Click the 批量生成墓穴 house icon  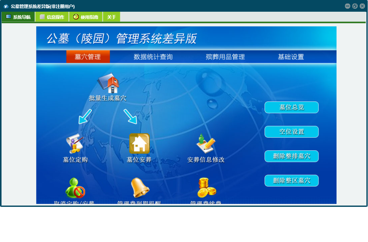[x=108, y=83]
